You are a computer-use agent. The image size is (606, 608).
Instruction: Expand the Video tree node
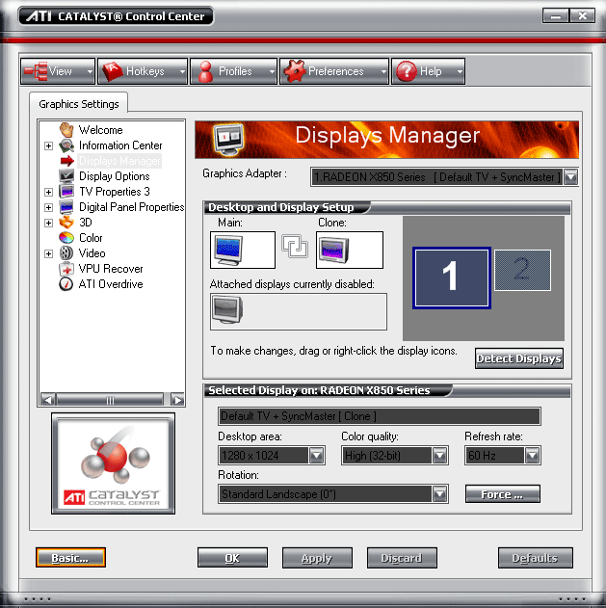tap(48, 253)
